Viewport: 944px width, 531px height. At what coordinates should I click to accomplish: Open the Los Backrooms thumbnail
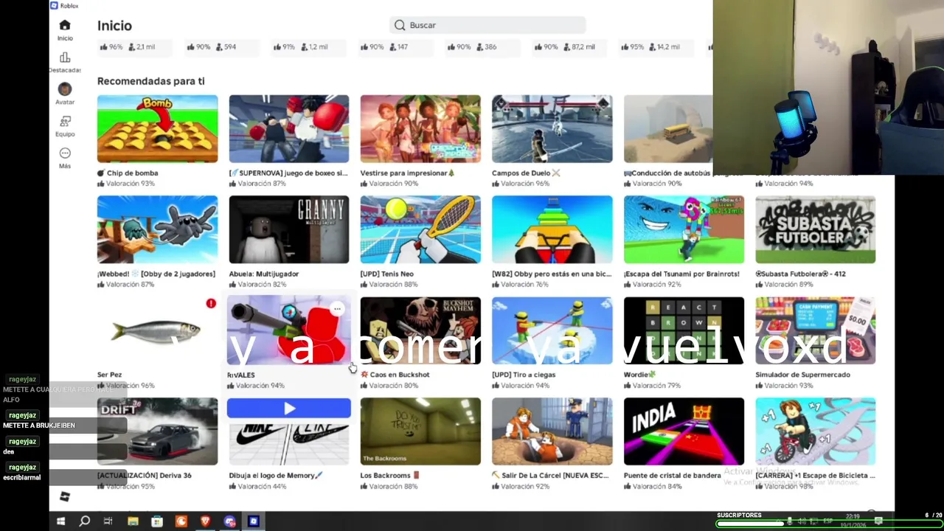[x=420, y=431]
